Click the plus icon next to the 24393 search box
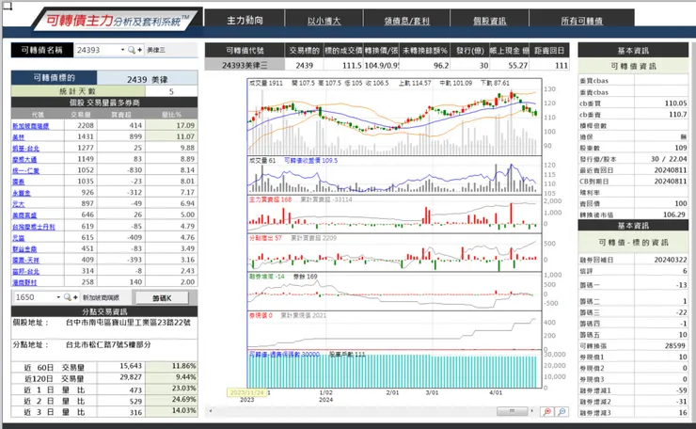696x429 pixels. coord(139,50)
